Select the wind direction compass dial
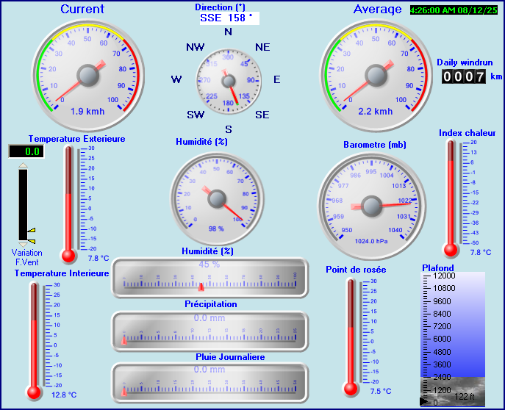Screen dimensions: 505x410 [x=228, y=81]
